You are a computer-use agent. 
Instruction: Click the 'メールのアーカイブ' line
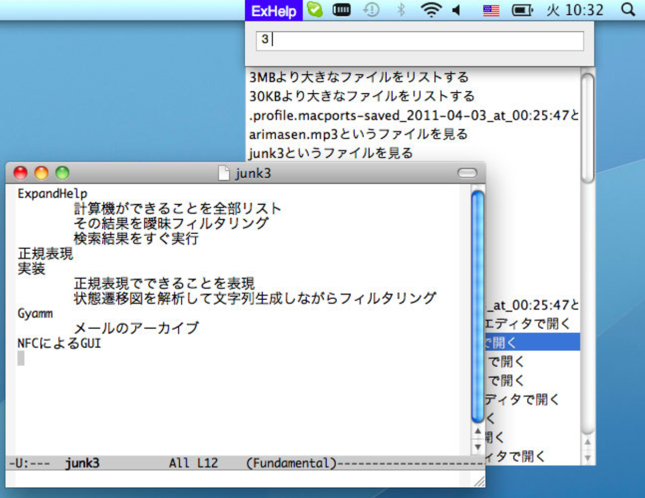136,328
